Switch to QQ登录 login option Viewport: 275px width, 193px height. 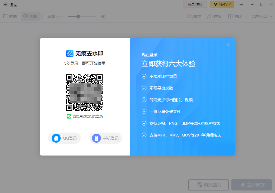pyautogui.click(x=64, y=138)
